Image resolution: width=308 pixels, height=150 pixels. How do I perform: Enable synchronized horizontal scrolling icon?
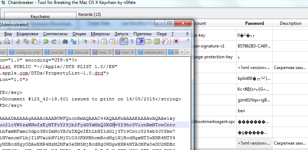pyautogui.click(x=113, y=41)
